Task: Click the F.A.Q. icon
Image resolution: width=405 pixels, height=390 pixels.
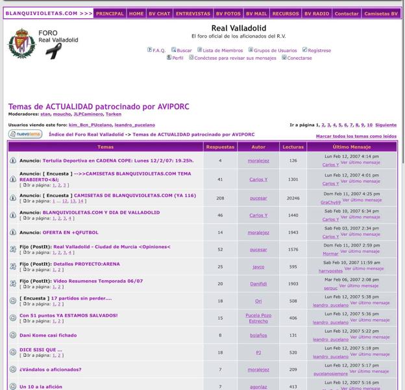Action: 149,49
